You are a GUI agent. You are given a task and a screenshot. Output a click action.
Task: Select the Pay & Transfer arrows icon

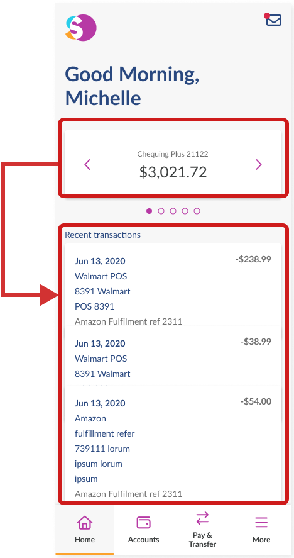pyautogui.click(x=203, y=518)
